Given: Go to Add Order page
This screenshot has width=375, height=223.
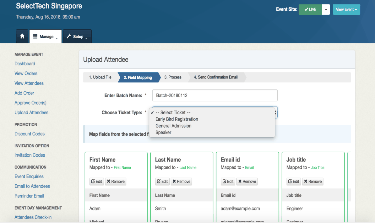Looking at the screenshot, I should click(24, 93).
